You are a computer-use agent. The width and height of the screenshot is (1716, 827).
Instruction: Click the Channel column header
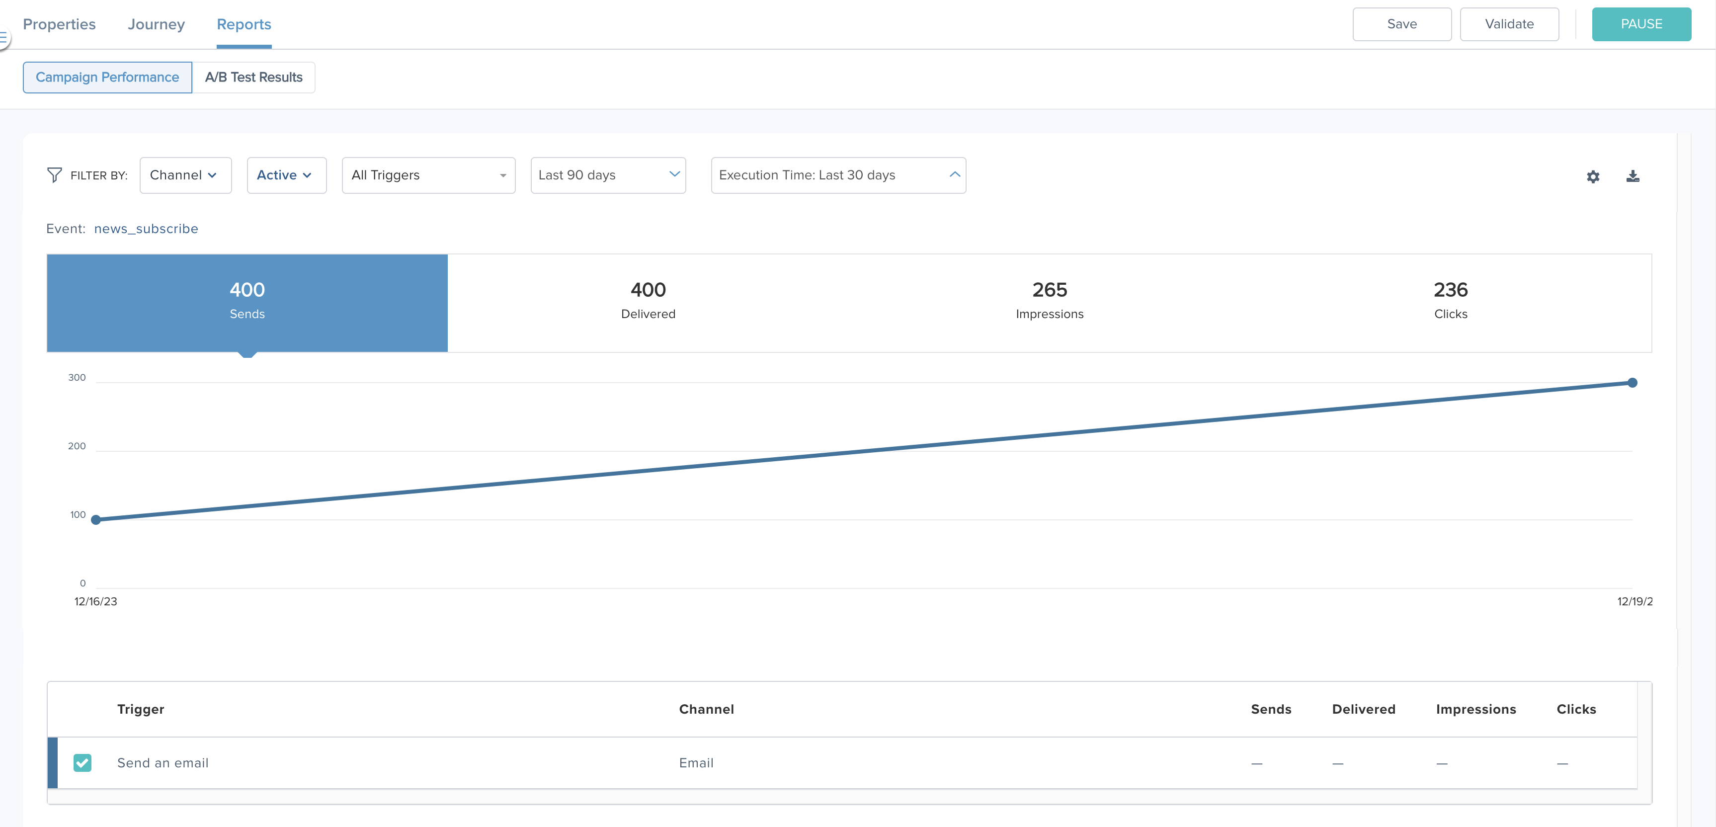706,709
